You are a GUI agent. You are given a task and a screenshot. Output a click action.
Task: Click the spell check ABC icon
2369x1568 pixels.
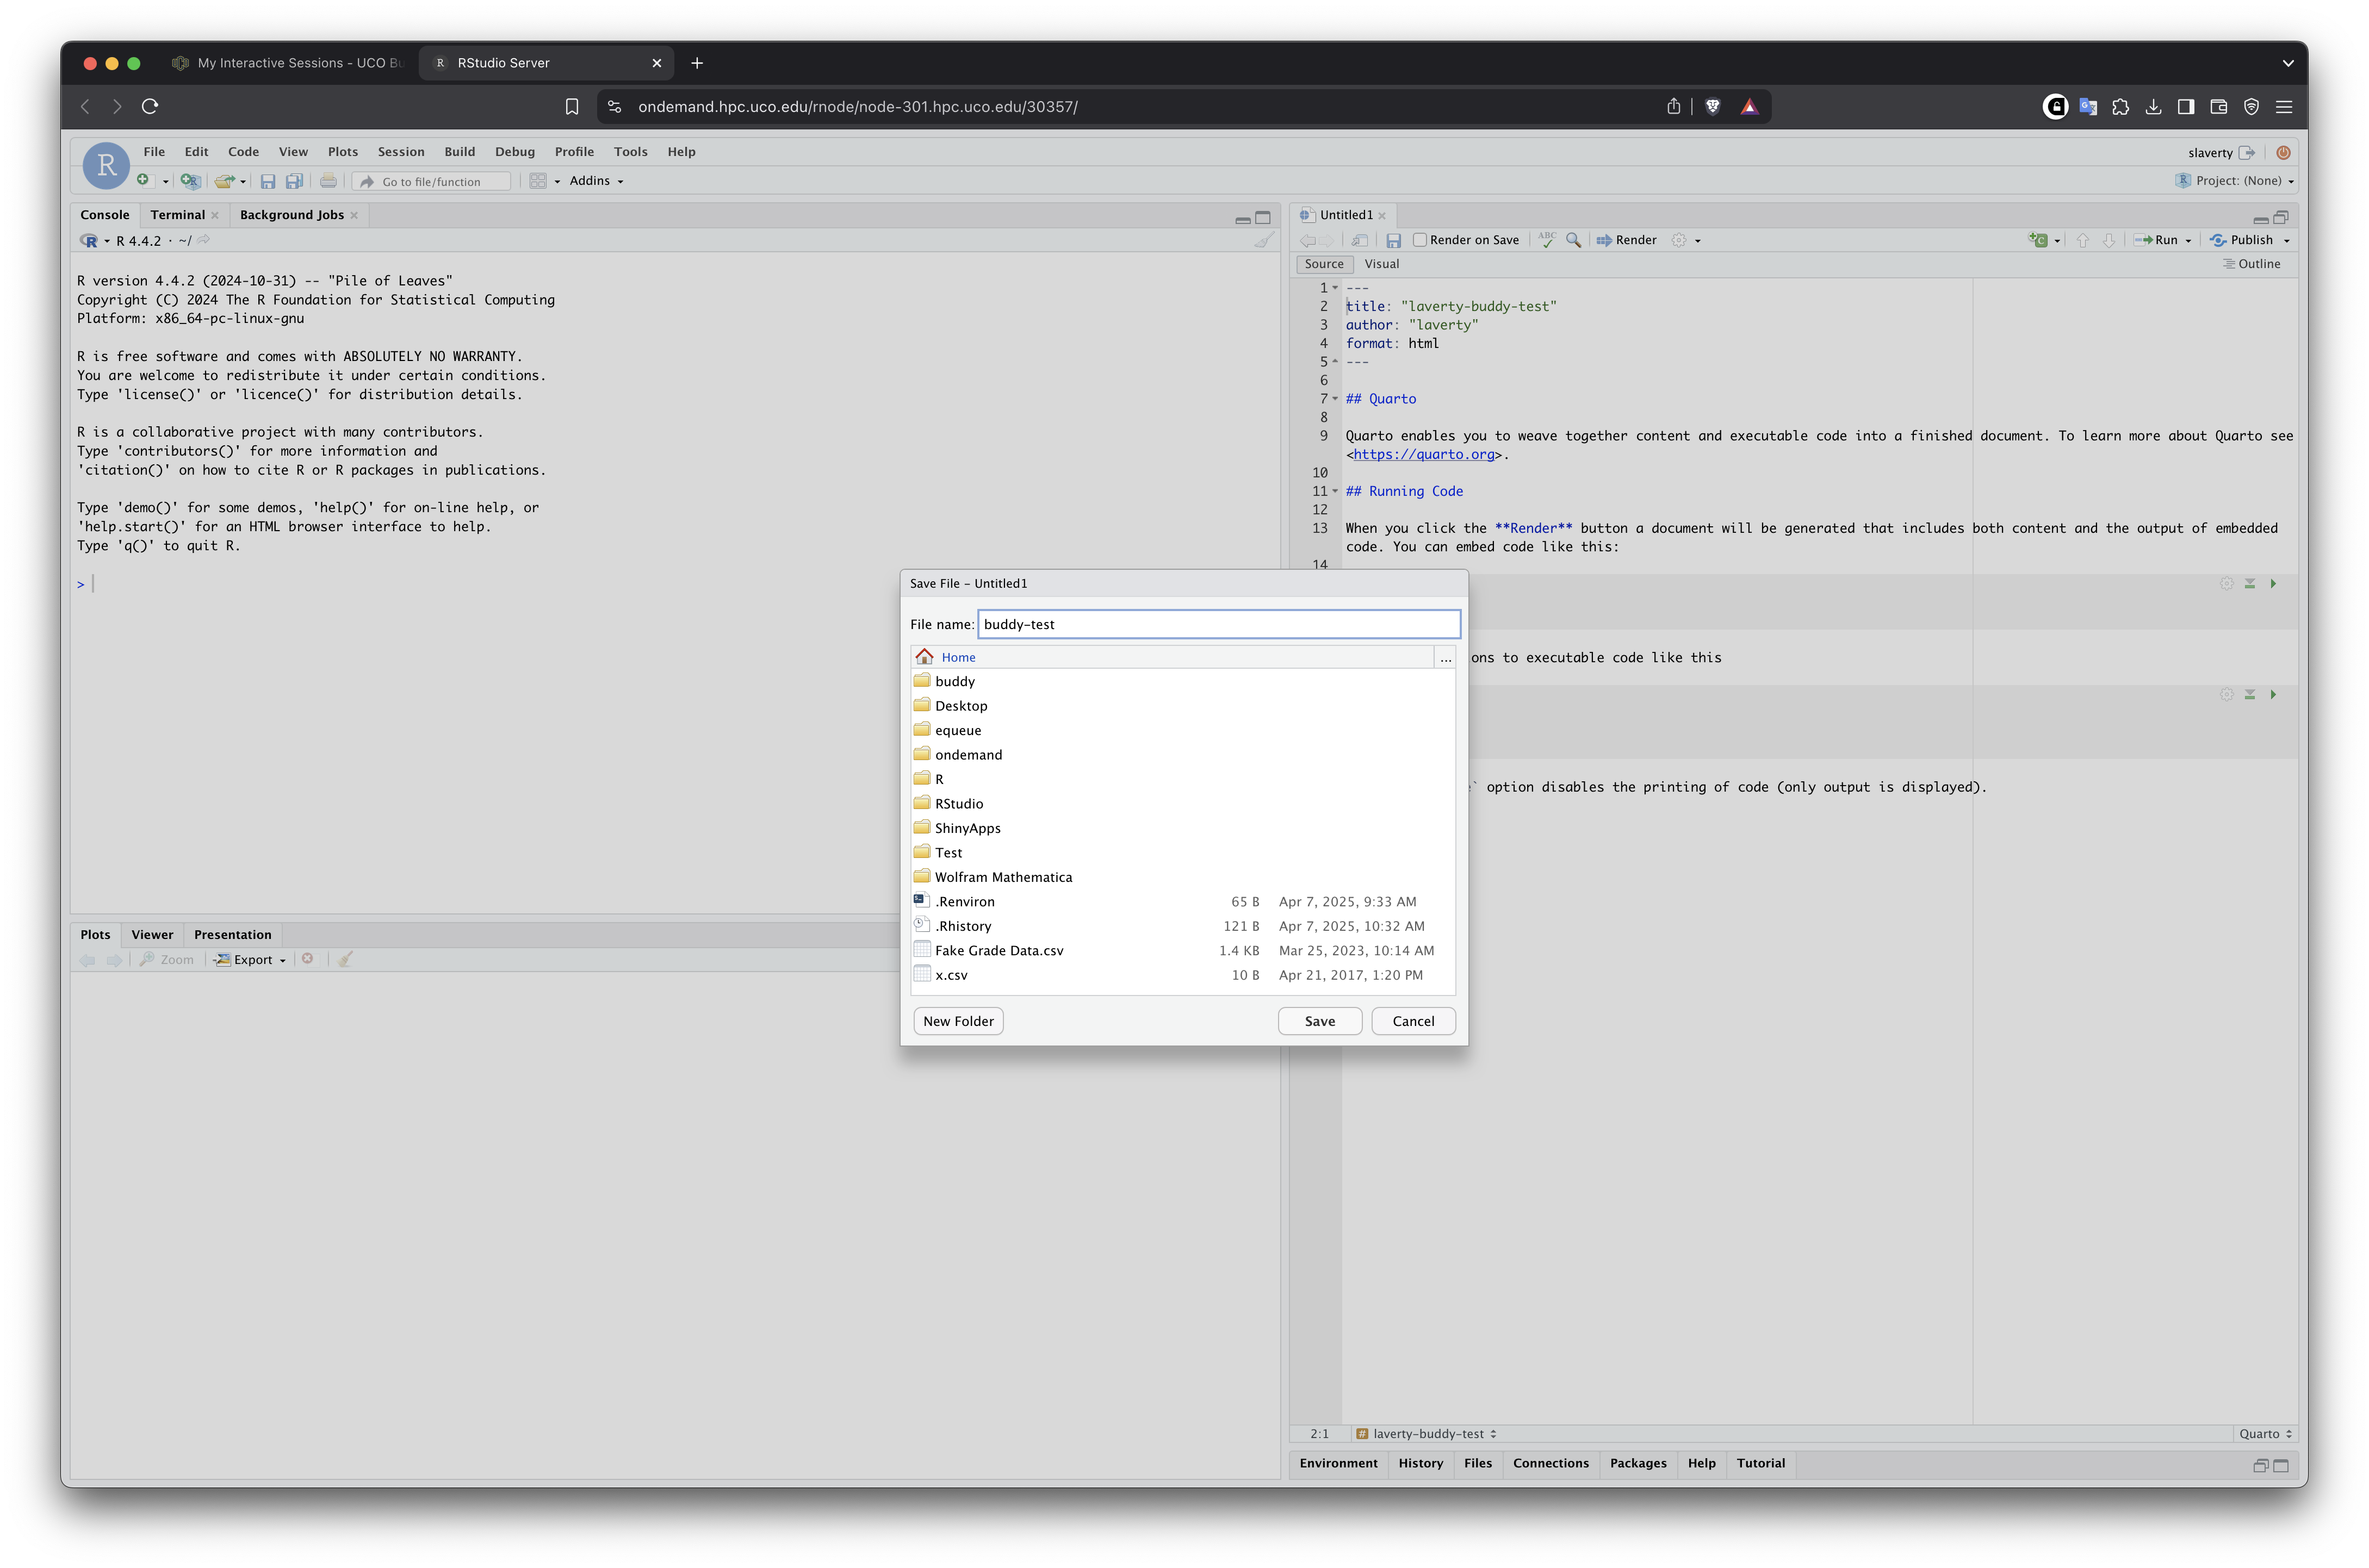pos(1547,240)
